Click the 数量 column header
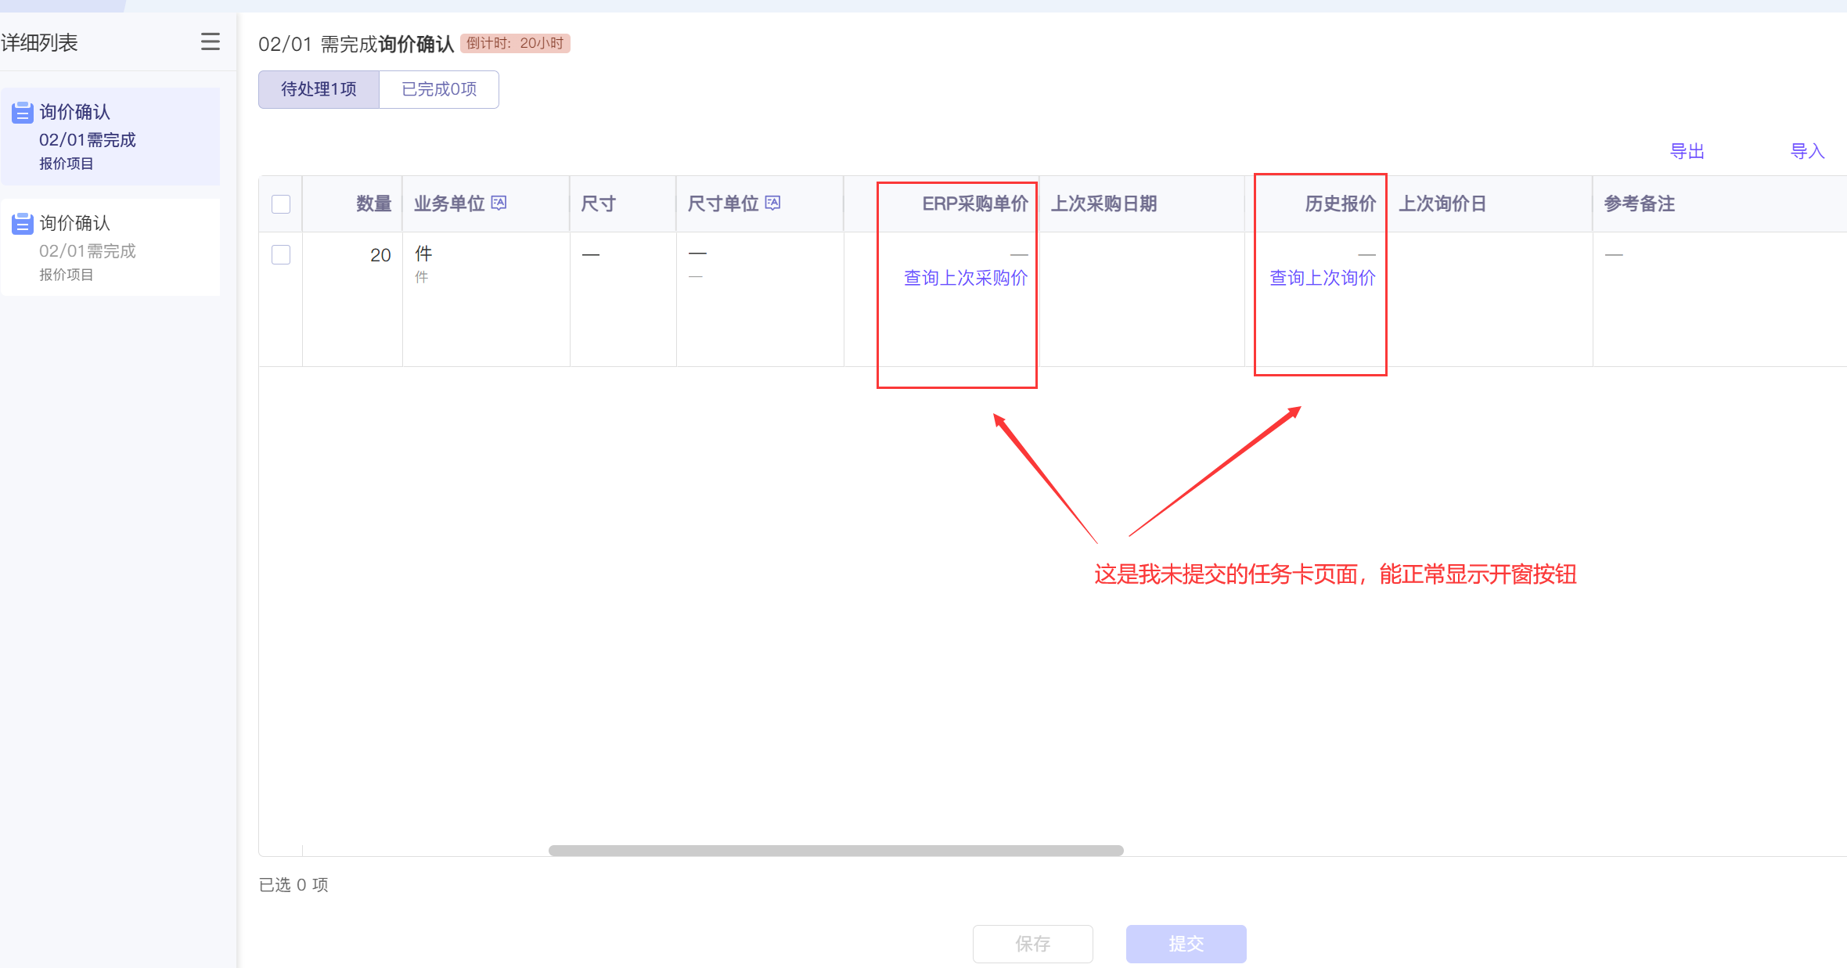 point(352,204)
